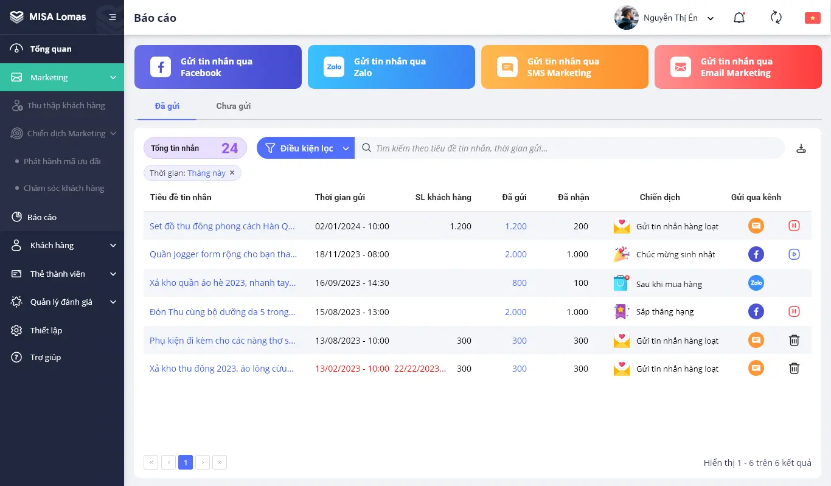
Task: Click the notification bell icon
Action: click(739, 18)
